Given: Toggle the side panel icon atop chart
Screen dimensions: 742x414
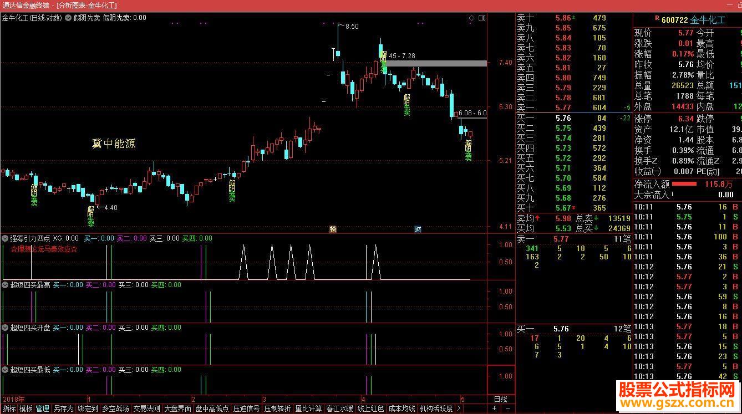Looking at the screenshot, I should click(482, 18).
